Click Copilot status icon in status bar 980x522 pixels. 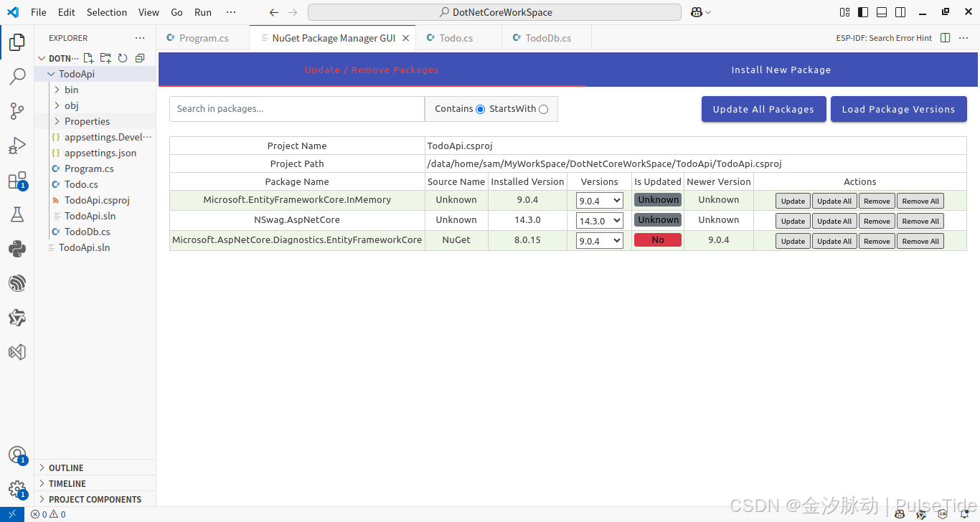(x=899, y=514)
